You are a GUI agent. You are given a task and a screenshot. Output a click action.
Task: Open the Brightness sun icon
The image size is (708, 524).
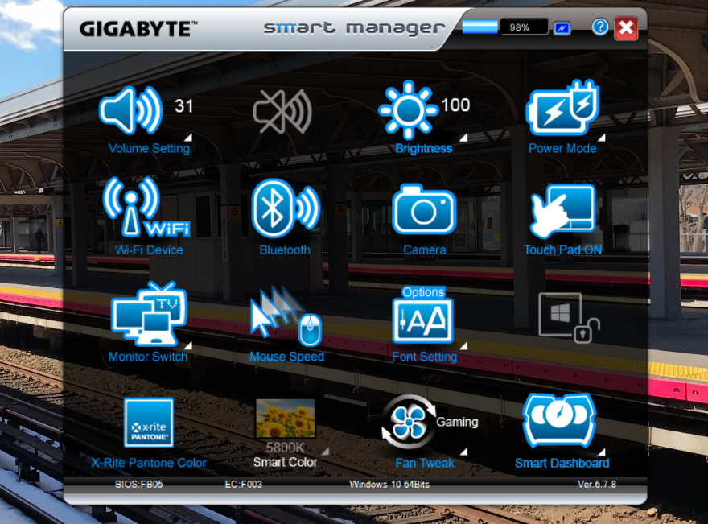[x=408, y=109]
